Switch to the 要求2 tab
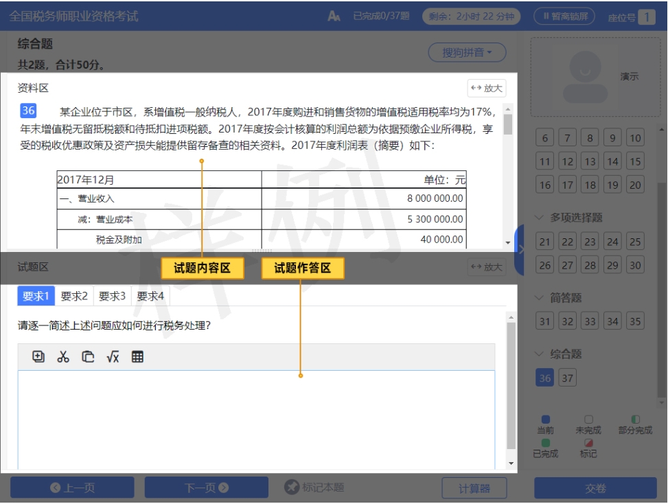The width and height of the screenshot is (668, 504). [x=74, y=297]
